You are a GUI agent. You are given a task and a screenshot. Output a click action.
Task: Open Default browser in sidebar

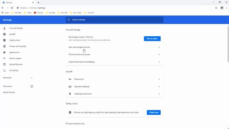click(x=16, y=64)
